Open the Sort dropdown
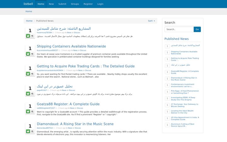Viewport: 227px width, 142px height. [x=151, y=21]
